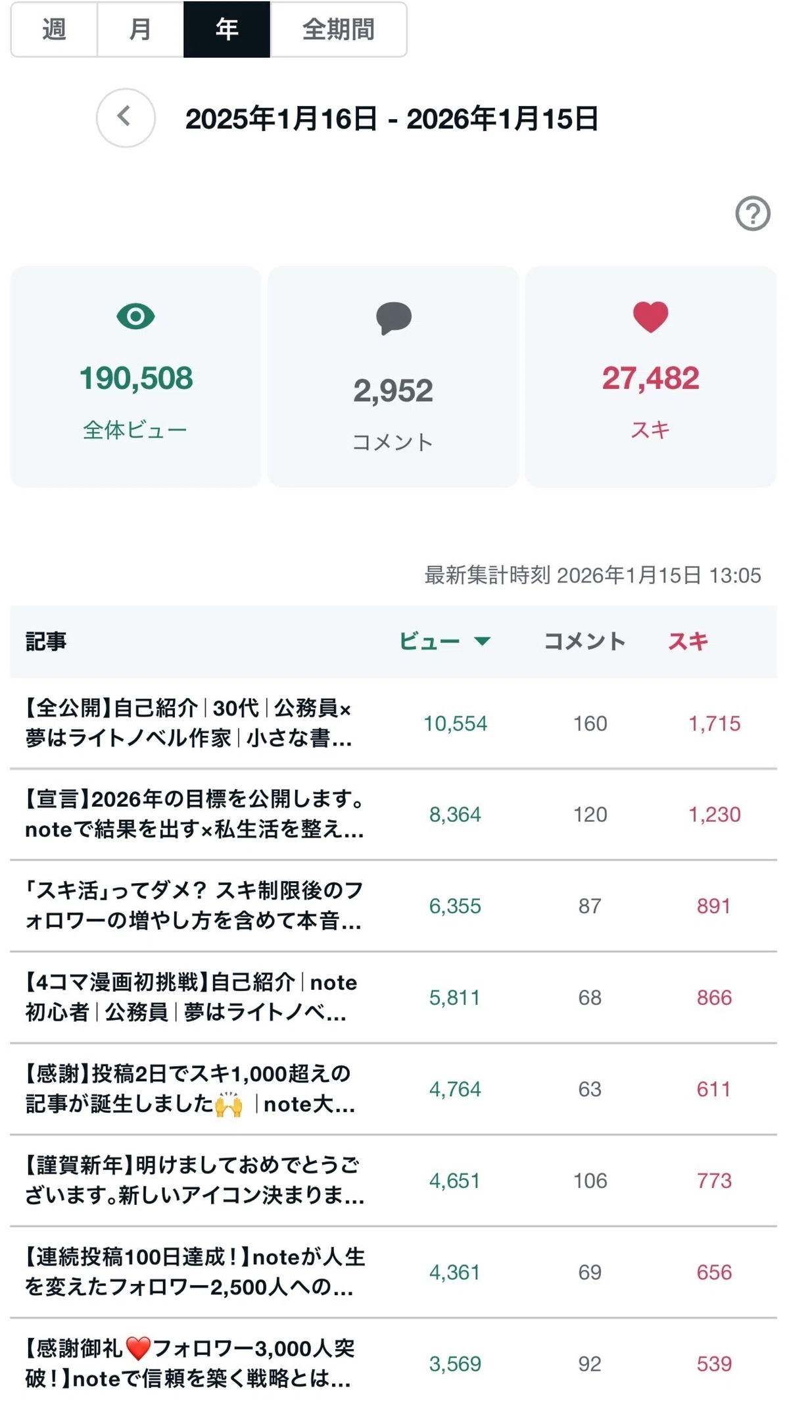Click the red heart likes icon
The image size is (789, 1403).
click(650, 317)
